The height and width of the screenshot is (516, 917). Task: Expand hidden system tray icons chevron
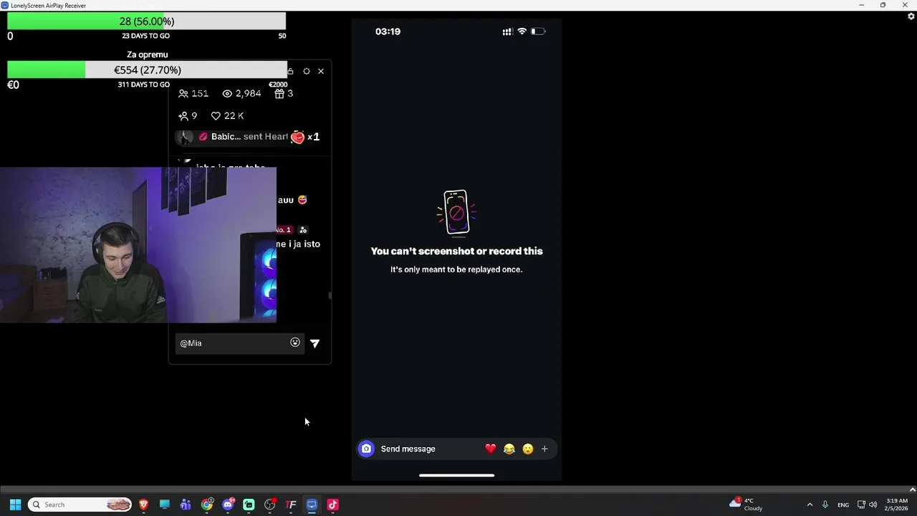810,505
